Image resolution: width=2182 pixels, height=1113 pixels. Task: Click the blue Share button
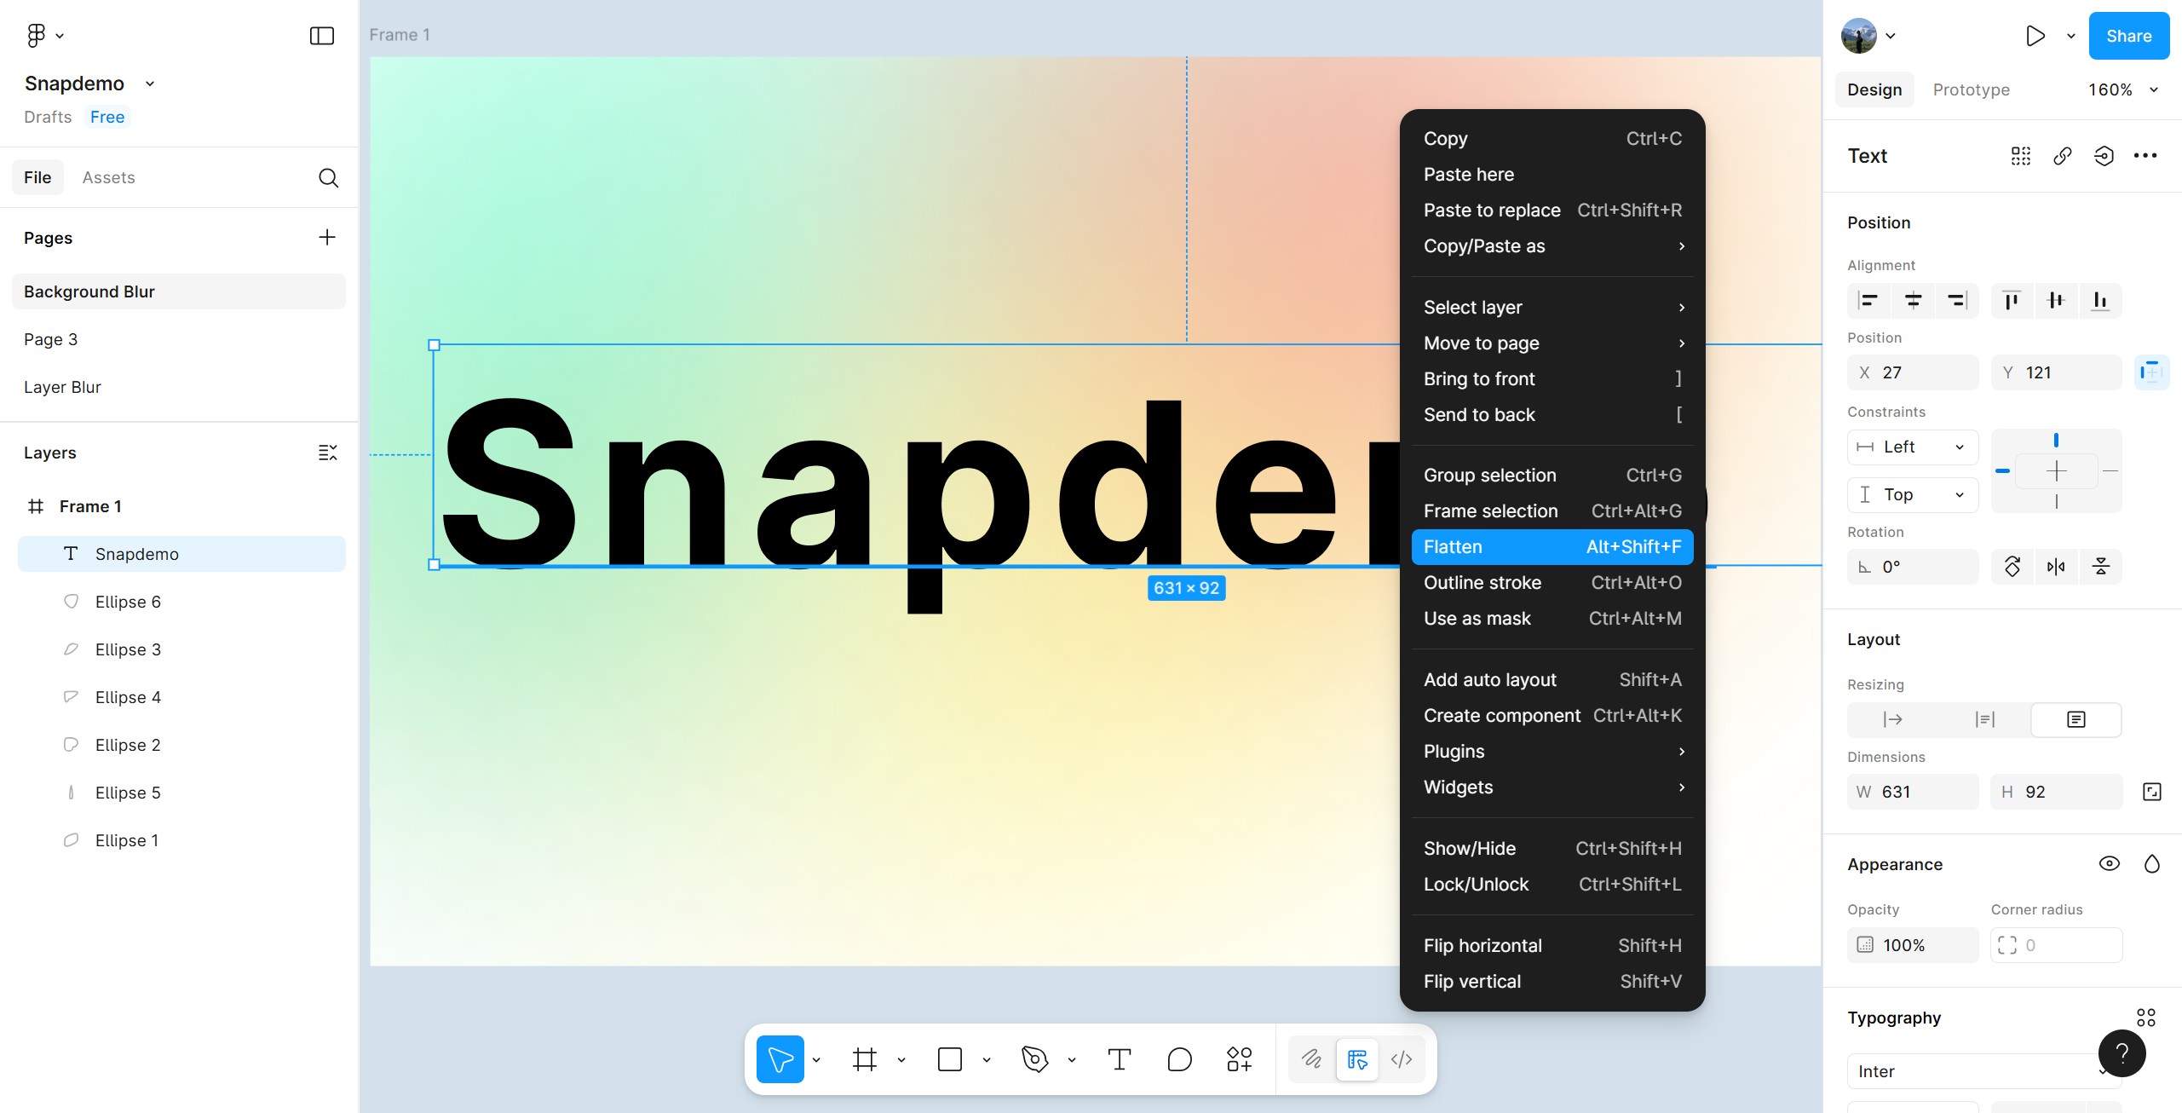(2128, 36)
